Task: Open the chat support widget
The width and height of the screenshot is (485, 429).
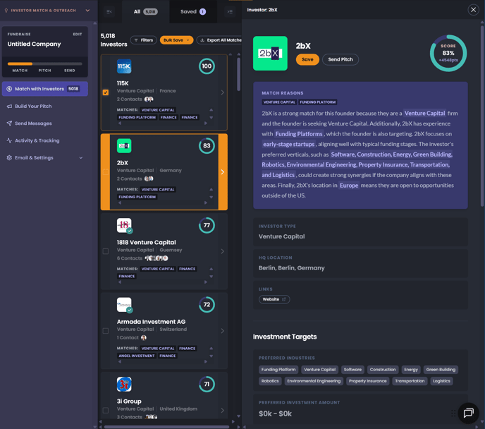Action: [x=467, y=413]
